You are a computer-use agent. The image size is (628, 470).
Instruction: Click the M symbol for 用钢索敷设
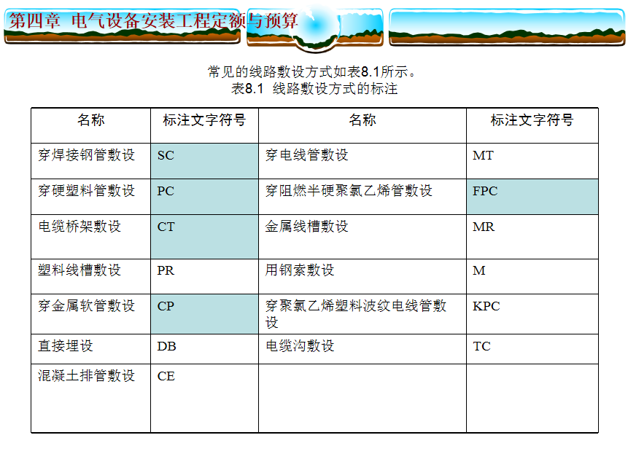pyautogui.click(x=532, y=276)
